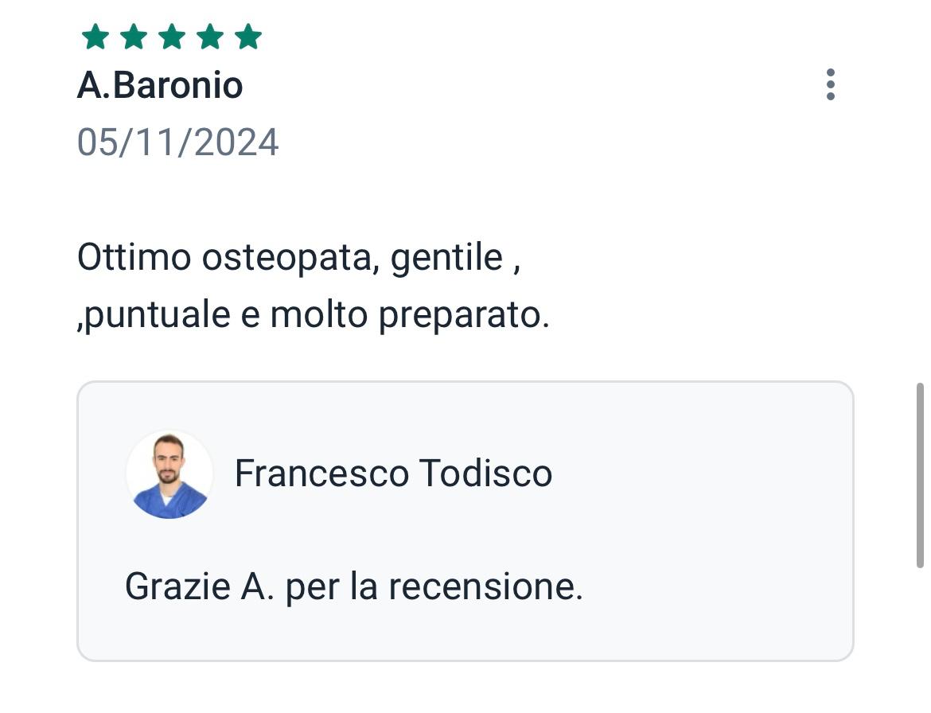Open Francesco Todisco's profile photo
The width and height of the screenshot is (931, 713).
169,474
